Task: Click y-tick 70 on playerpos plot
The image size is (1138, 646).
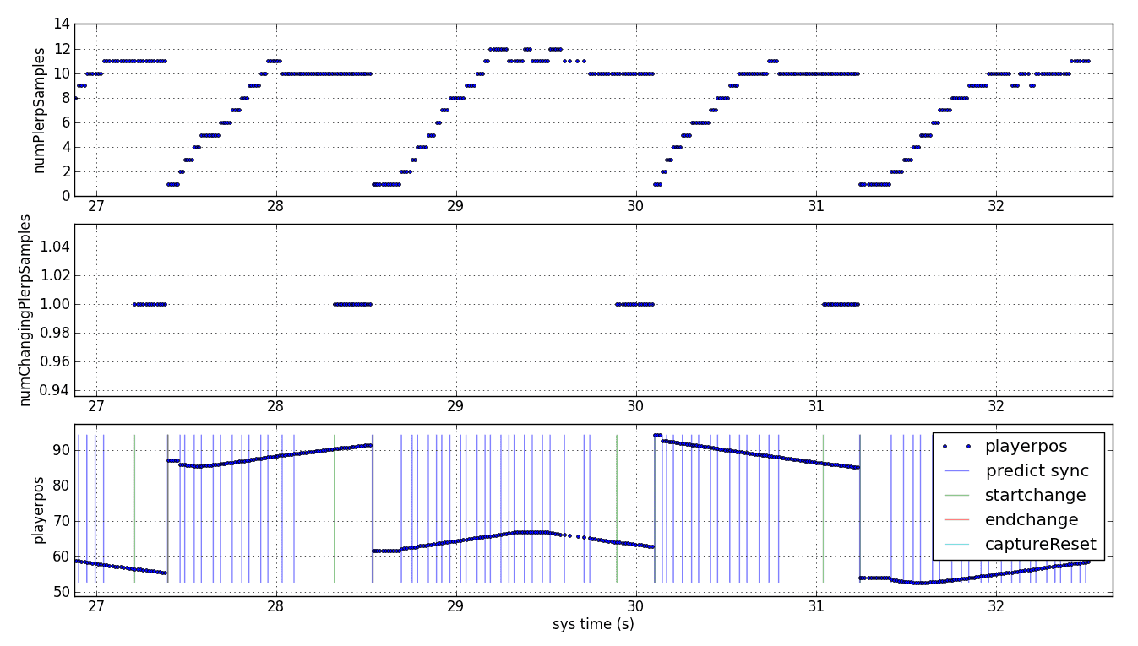Action: (x=61, y=521)
